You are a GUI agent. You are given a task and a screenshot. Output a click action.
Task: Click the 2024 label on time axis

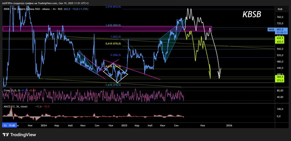pos(44,125)
